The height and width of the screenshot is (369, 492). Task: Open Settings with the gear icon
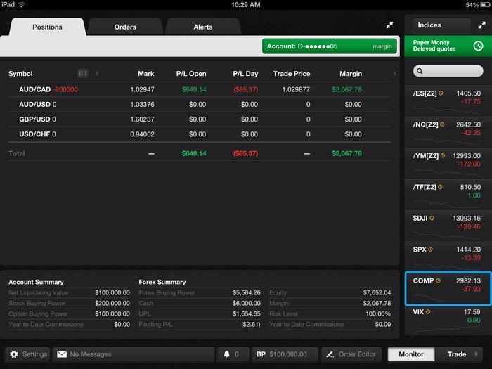pos(15,354)
